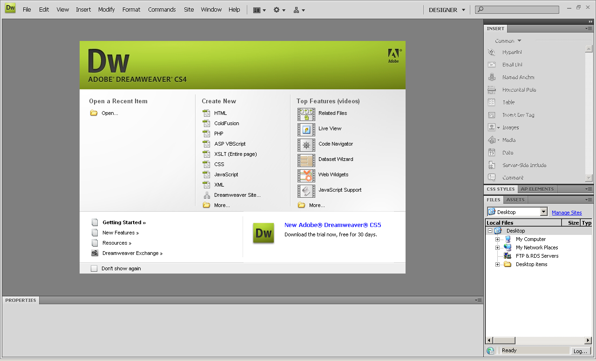Screen dimensions: 596x361
Task: Click the Hyperlink icon in Insert panel
Action: coord(492,52)
